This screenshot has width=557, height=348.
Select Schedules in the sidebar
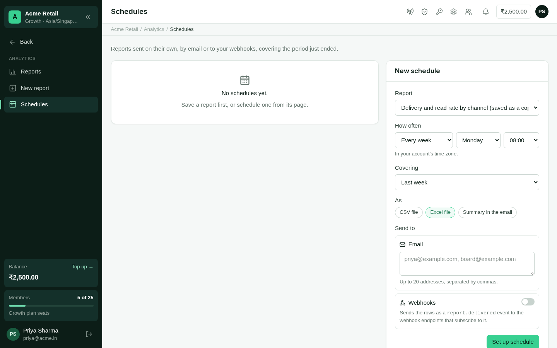(51, 104)
